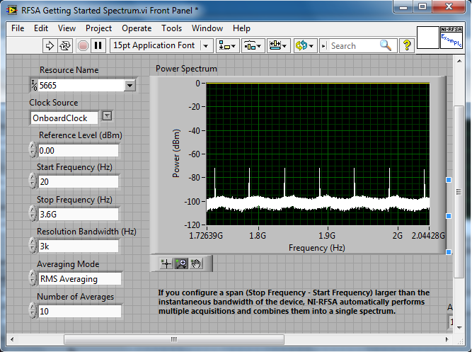Select the graph zoom tool
Screen dimensions: 472x352
click(x=181, y=263)
